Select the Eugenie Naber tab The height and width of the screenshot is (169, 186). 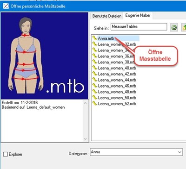tap(138, 16)
